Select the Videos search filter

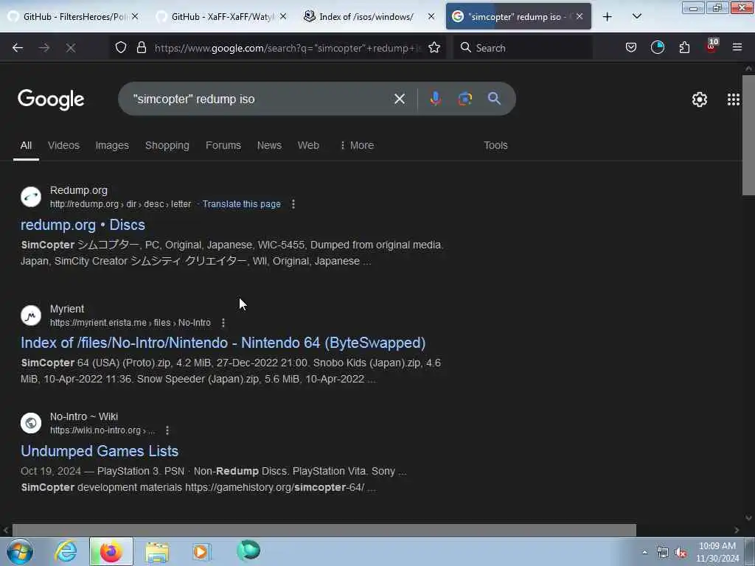63,145
